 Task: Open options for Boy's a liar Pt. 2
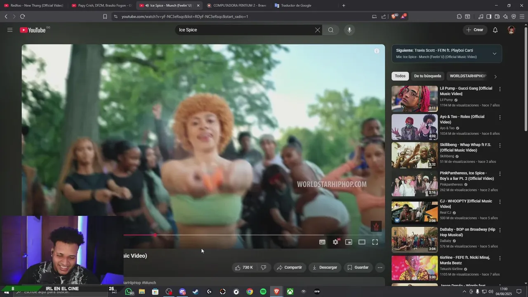pos(500,174)
